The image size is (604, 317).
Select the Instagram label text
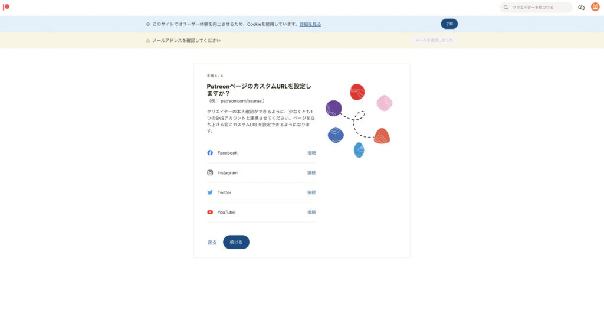tap(227, 173)
